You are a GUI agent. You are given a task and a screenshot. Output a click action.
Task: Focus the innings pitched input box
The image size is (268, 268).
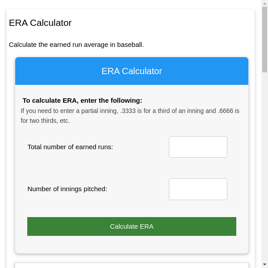pyautogui.click(x=198, y=189)
